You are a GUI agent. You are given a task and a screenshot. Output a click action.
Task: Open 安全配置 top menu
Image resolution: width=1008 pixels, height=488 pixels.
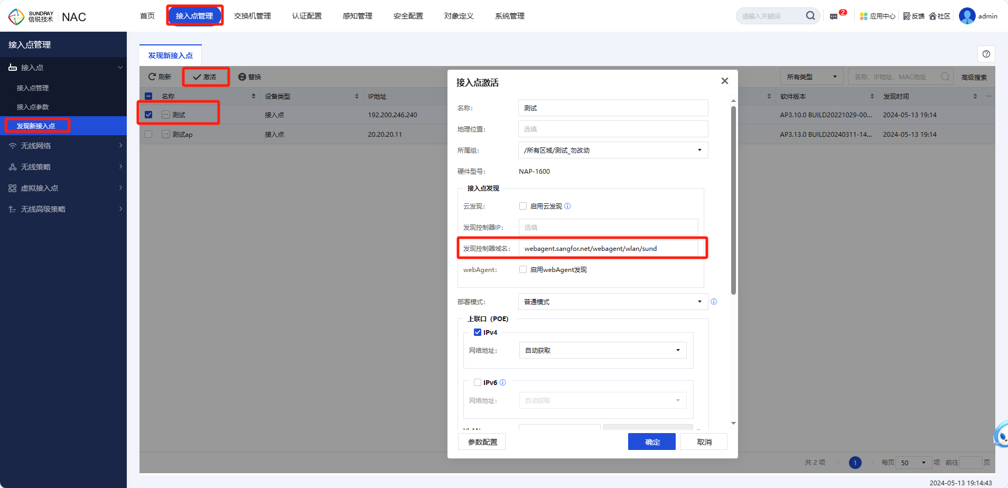pos(408,16)
